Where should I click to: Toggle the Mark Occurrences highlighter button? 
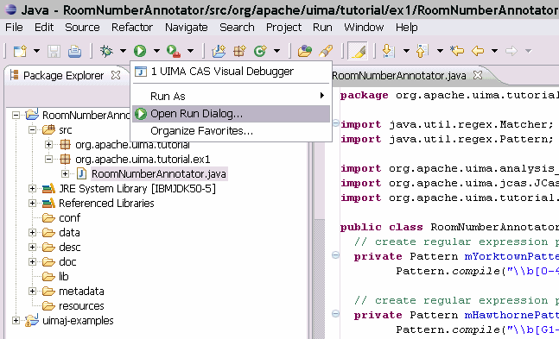coord(358,51)
